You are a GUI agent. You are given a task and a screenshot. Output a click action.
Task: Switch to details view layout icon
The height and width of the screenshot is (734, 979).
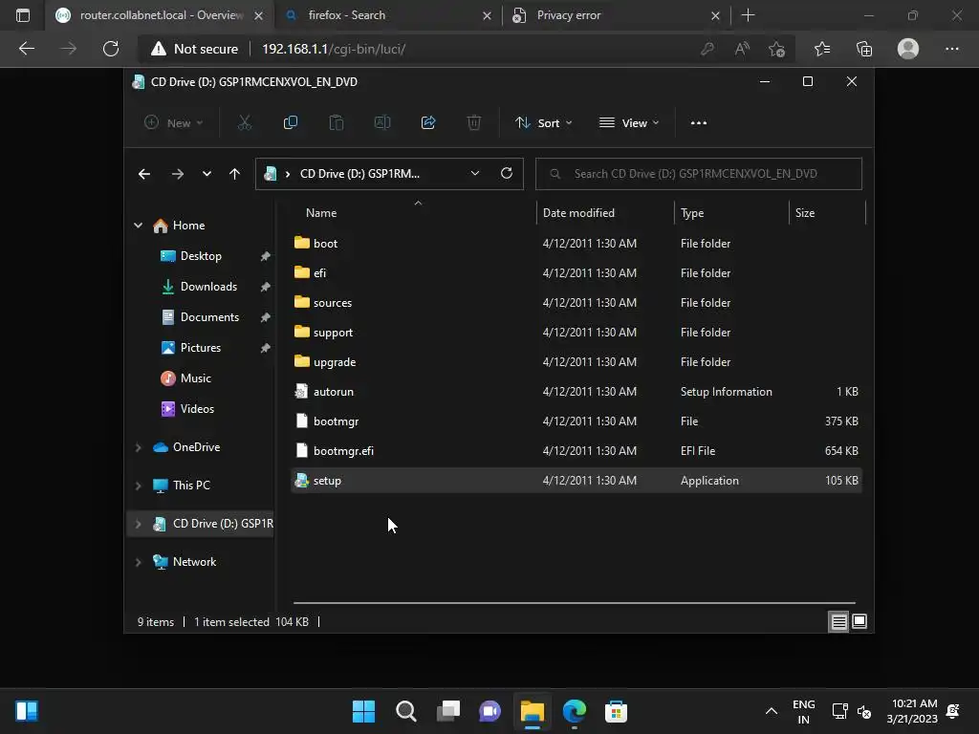click(838, 621)
